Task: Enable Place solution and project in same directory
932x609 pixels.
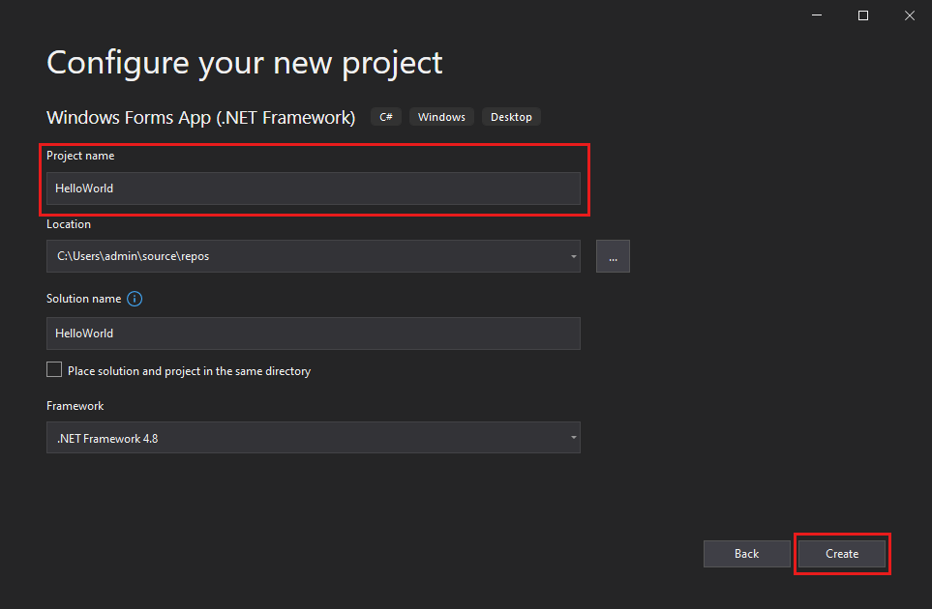Action: coord(54,369)
